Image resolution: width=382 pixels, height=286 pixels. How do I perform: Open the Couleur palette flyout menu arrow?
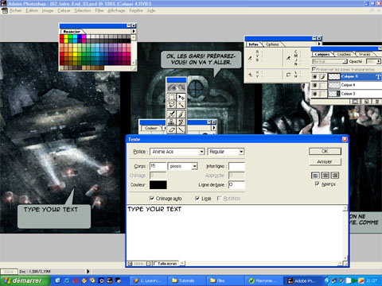tap(214, 128)
